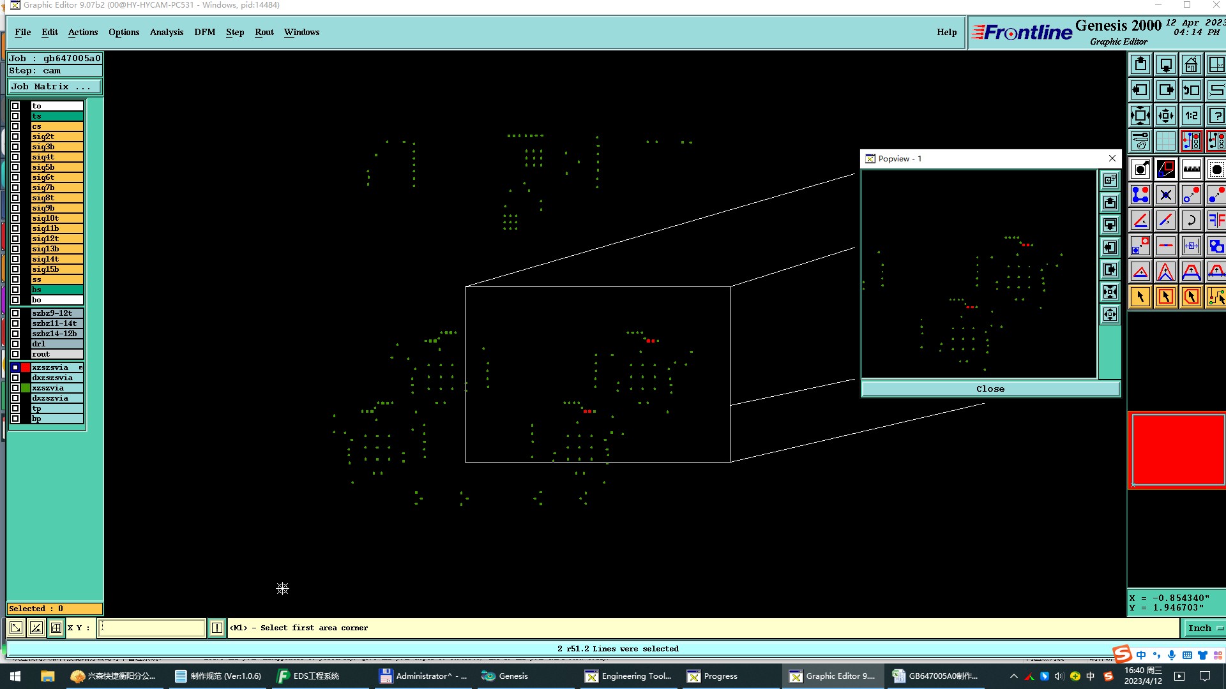
Task: Choose the arrow select pointer tool
Action: 1140,297
